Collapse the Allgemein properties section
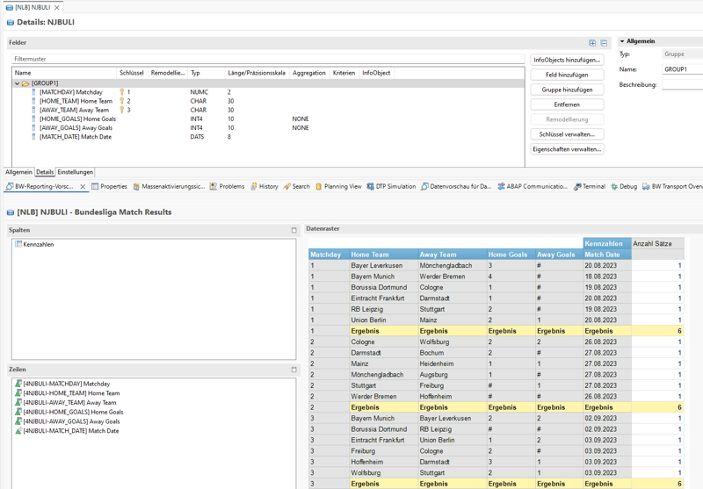The width and height of the screenshot is (703, 489). coord(622,41)
